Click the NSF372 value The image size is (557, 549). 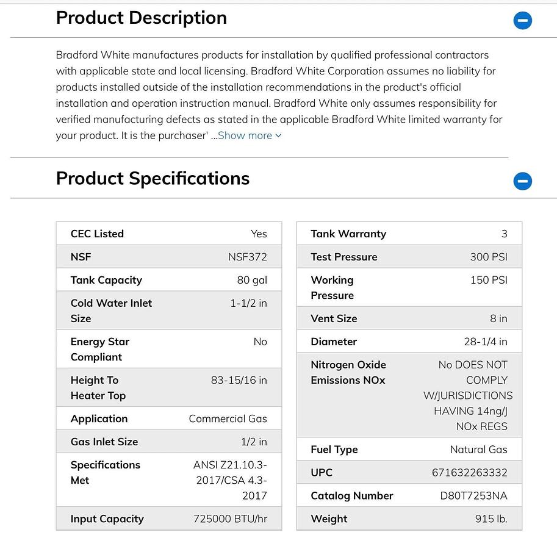[x=247, y=257]
